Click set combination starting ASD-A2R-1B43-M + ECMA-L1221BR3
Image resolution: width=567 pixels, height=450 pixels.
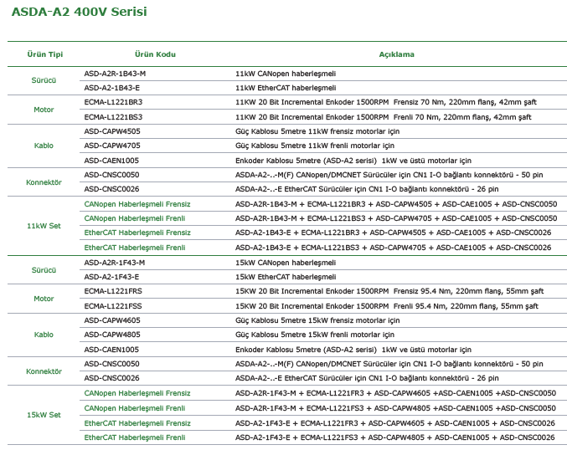[x=396, y=204]
